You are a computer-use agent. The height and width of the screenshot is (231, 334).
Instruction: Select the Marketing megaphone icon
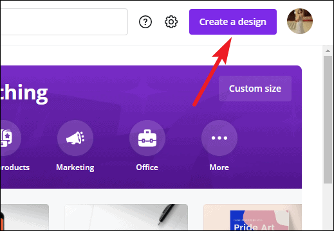(75, 138)
